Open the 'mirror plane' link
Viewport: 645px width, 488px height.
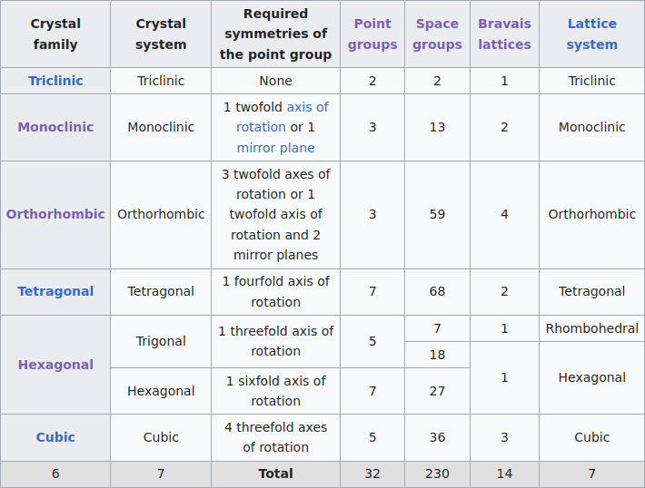point(276,148)
